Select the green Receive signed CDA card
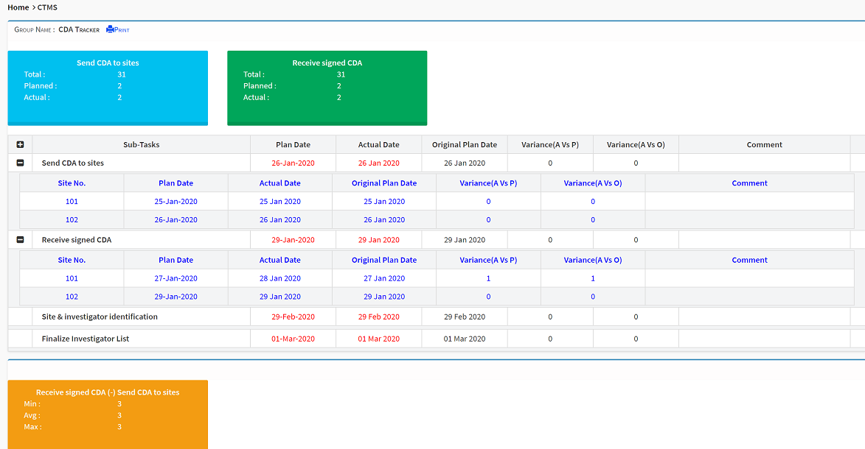 327,86
